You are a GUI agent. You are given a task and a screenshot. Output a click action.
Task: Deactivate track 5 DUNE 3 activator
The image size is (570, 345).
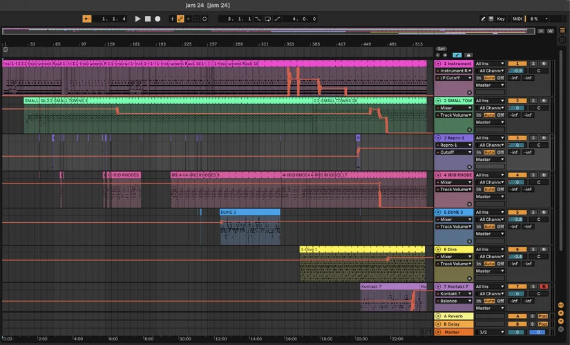(x=517, y=213)
